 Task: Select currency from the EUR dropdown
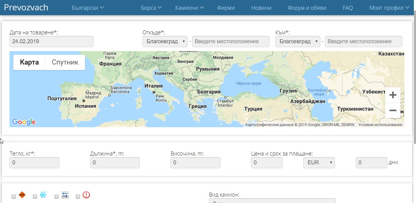[x=319, y=163]
